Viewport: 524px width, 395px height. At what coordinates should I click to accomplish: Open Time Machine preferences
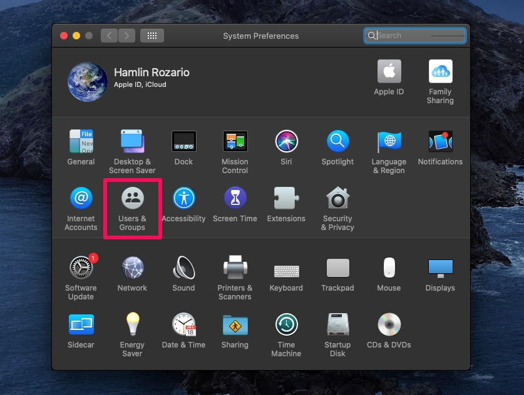286,326
